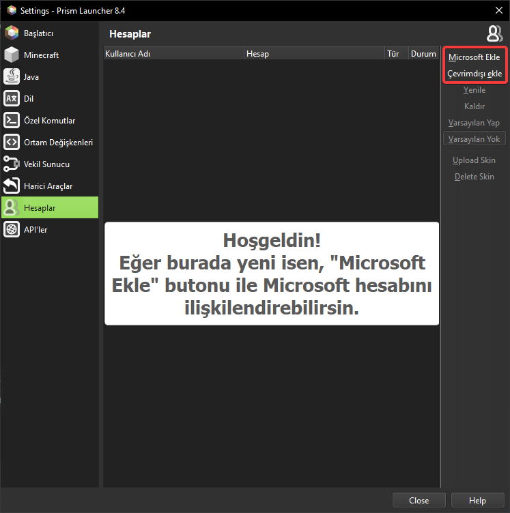Screen dimensions: 510x513
Task: Select the Minecraft cube icon
Action: (12, 55)
